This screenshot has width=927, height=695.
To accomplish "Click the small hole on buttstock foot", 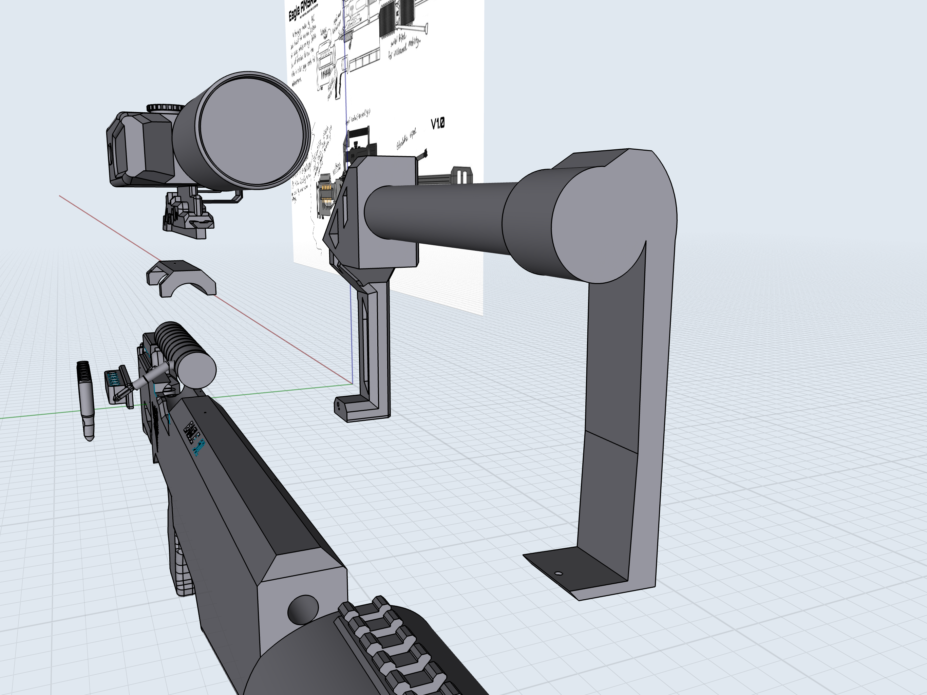I will tap(558, 574).
